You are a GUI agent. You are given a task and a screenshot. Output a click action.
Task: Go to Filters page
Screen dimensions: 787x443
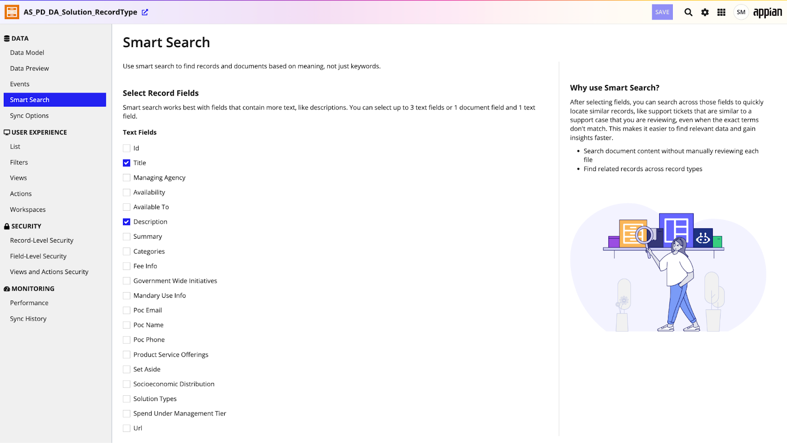coord(19,162)
